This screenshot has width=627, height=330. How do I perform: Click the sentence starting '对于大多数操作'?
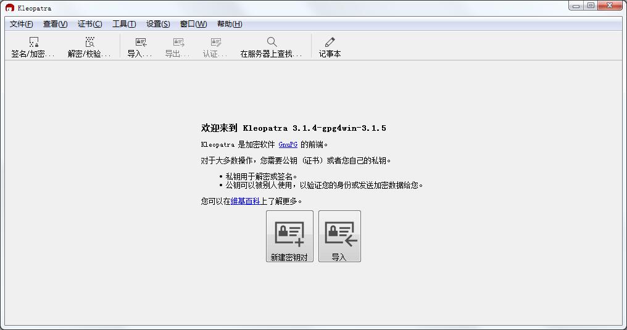[x=296, y=160]
